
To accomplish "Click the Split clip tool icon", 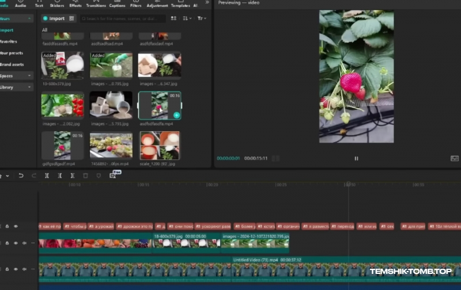I will click(x=47, y=175).
